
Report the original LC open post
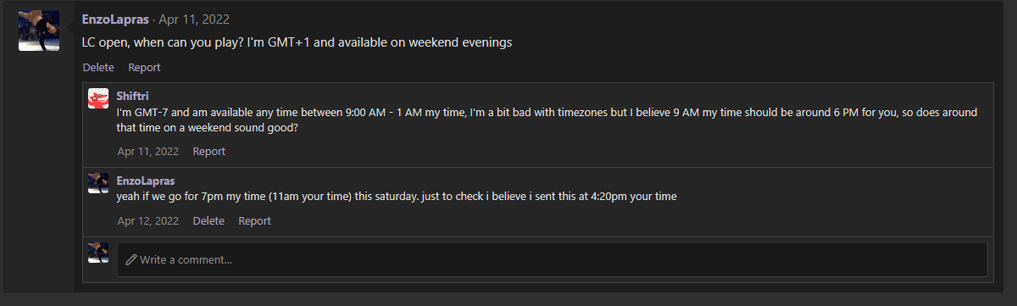144,67
